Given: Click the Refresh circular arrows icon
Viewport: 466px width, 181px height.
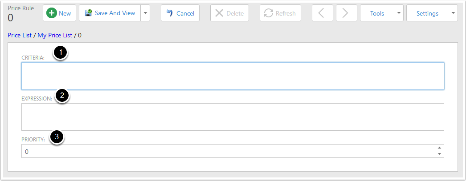Looking at the screenshot, I should (x=269, y=13).
